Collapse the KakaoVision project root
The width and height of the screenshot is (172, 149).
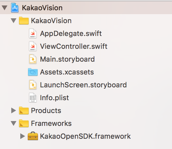pos(5,8)
